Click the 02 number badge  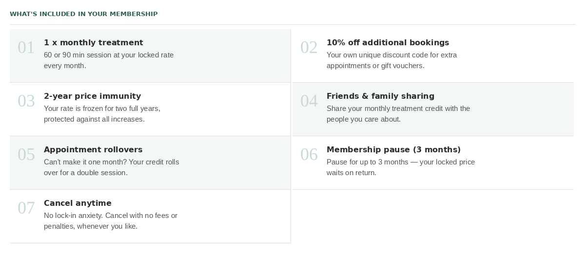click(x=309, y=48)
